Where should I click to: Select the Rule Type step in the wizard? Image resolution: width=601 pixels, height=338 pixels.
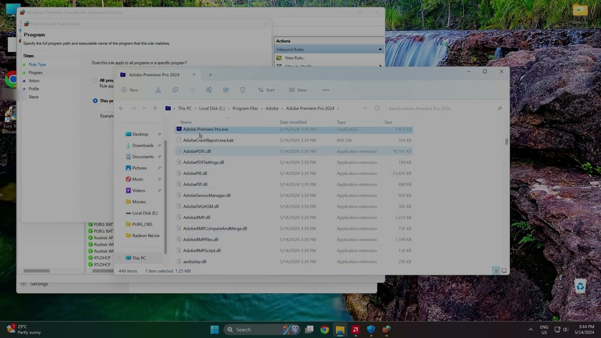pos(37,64)
